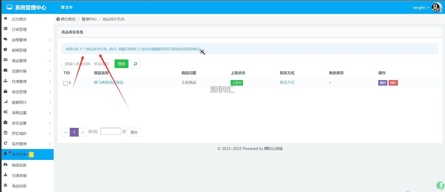The height and width of the screenshot is (192, 445).
Task: Click the 前台首页 breadcrumb link
Action: coord(68,19)
